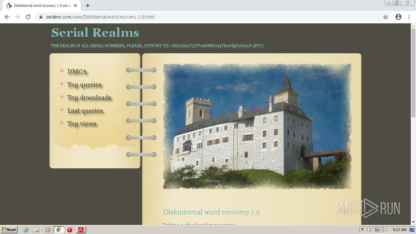This screenshot has width=416, height=234.
Task: Close the Diskinternal word recovery tab
Action: pyautogui.click(x=75, y=6)
